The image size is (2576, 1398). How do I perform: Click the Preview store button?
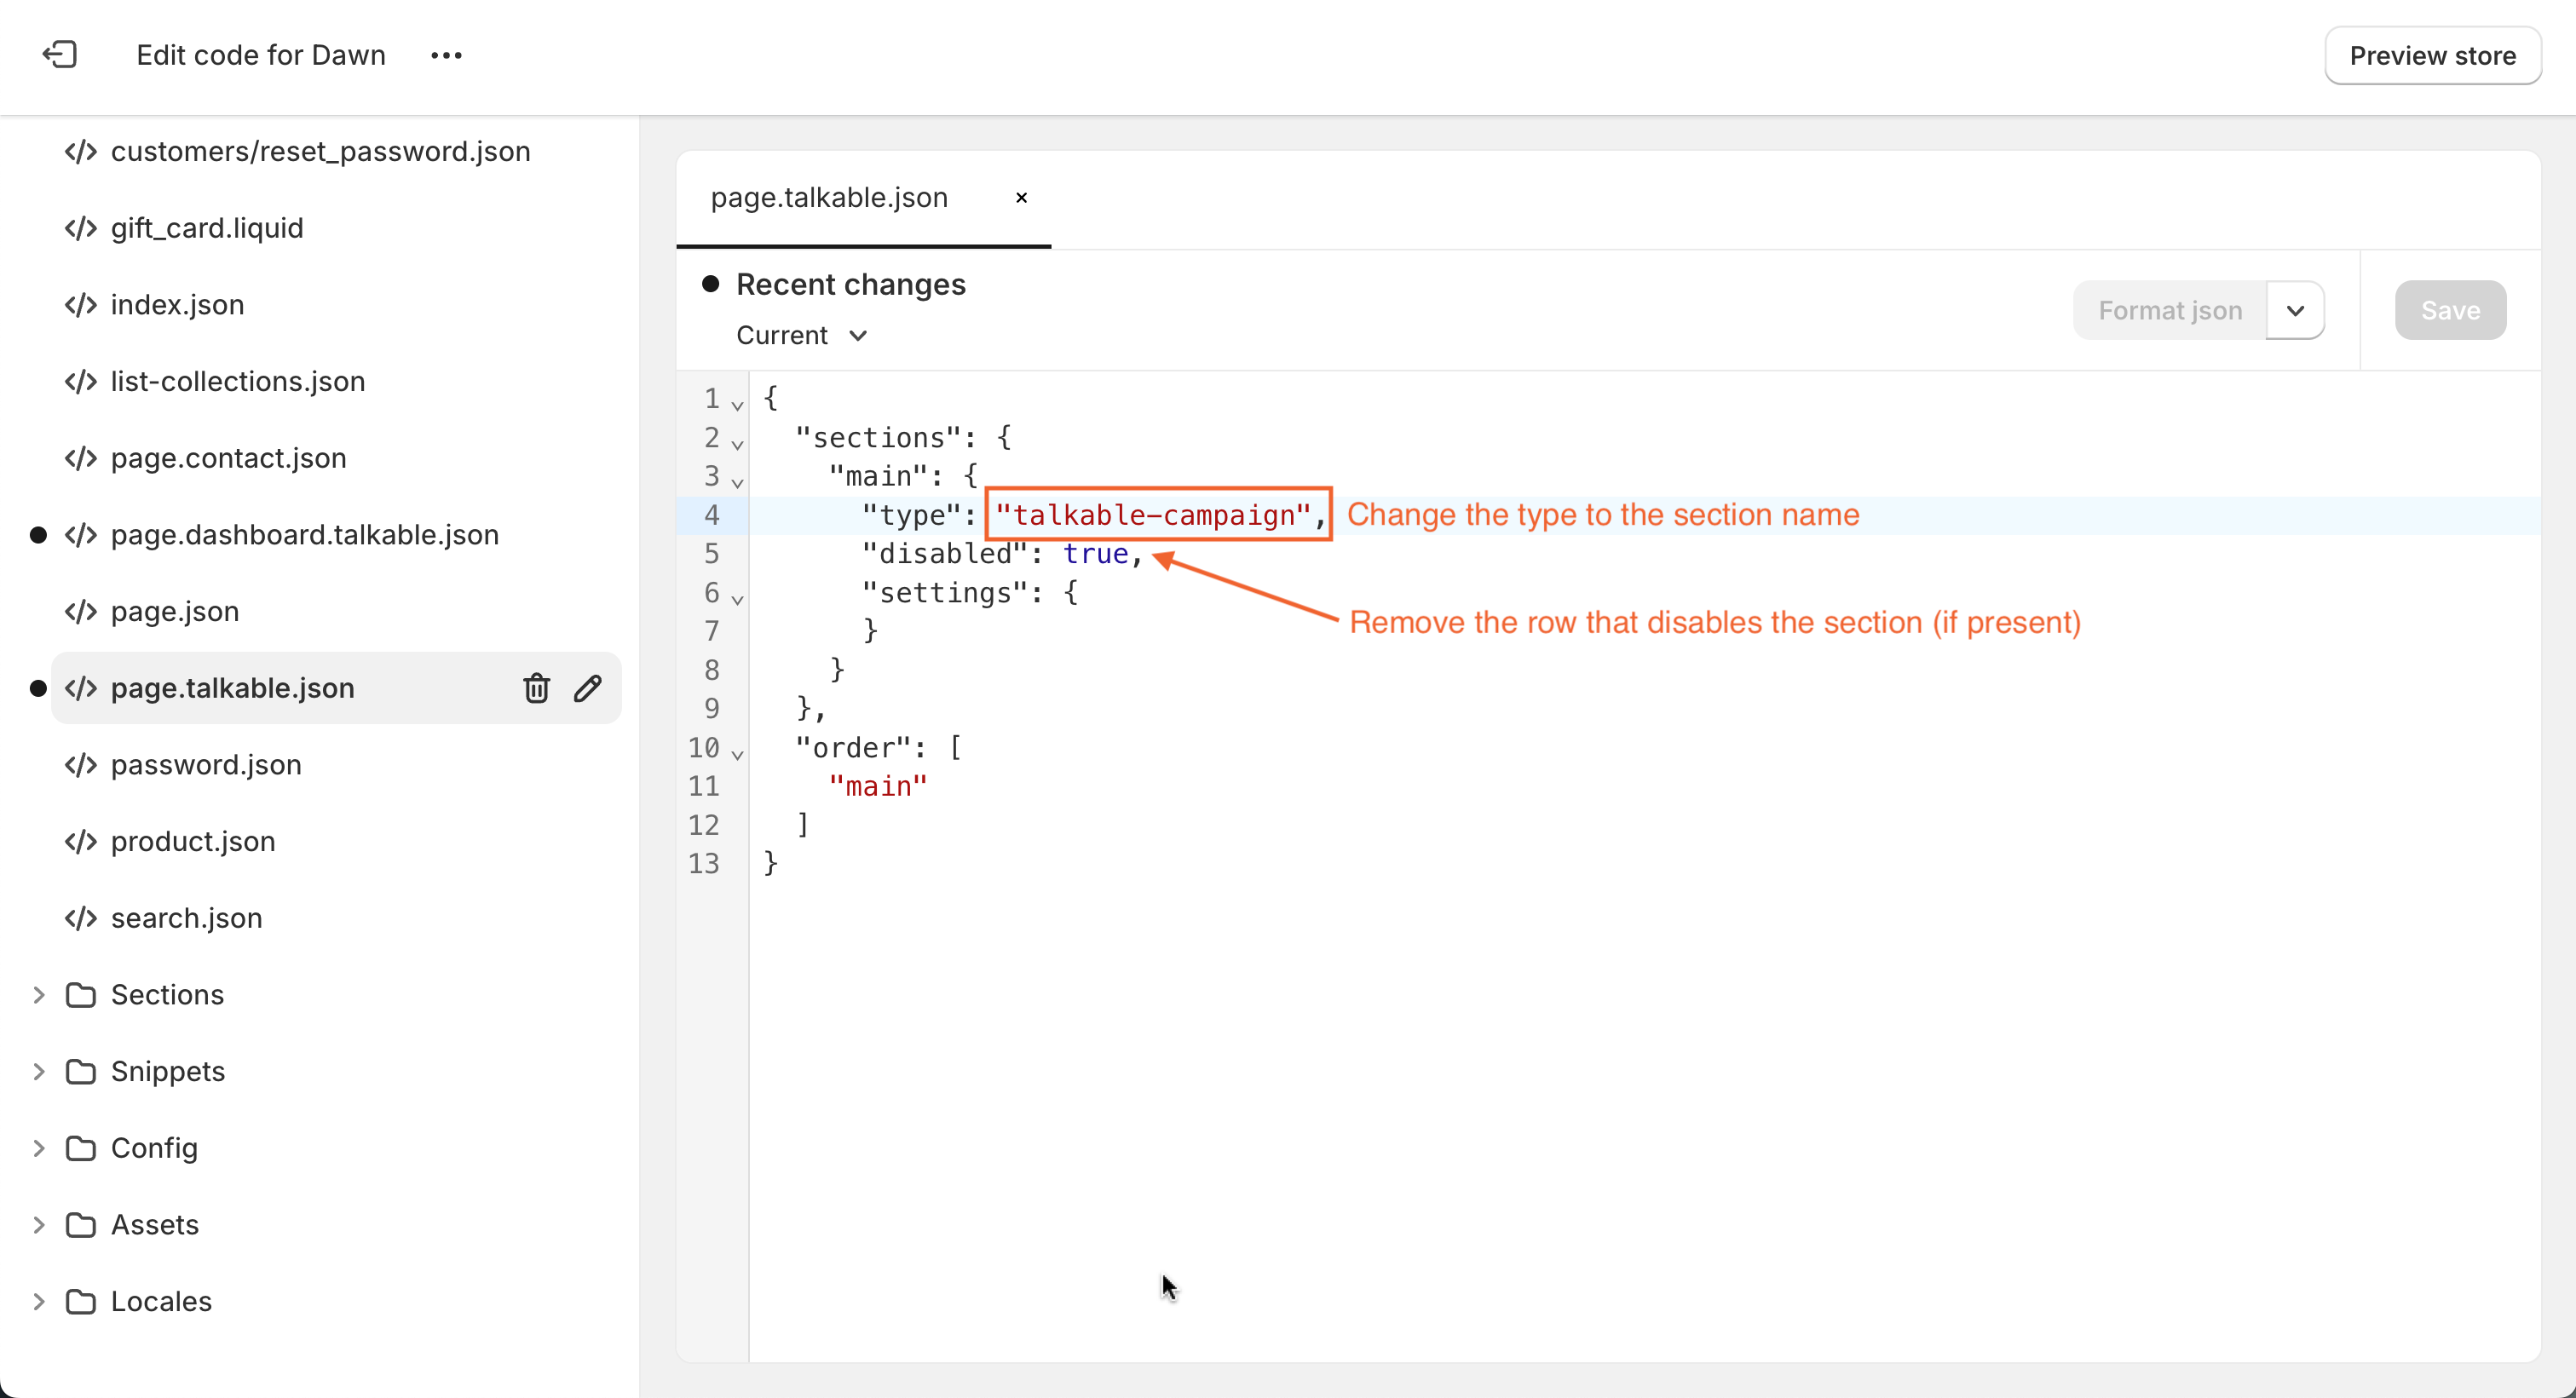pos(2431,55)
